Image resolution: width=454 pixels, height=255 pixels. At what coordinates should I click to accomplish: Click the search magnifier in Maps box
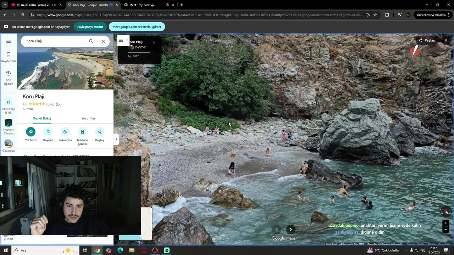[91, 41]
